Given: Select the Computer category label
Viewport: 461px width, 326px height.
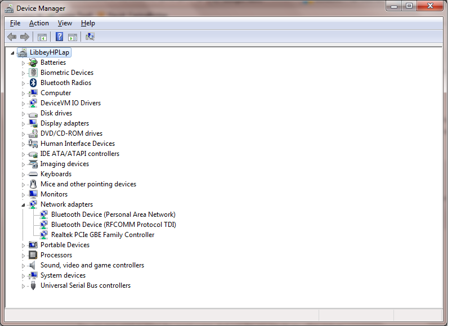Looking at the screenshot, I should (56, 93).
